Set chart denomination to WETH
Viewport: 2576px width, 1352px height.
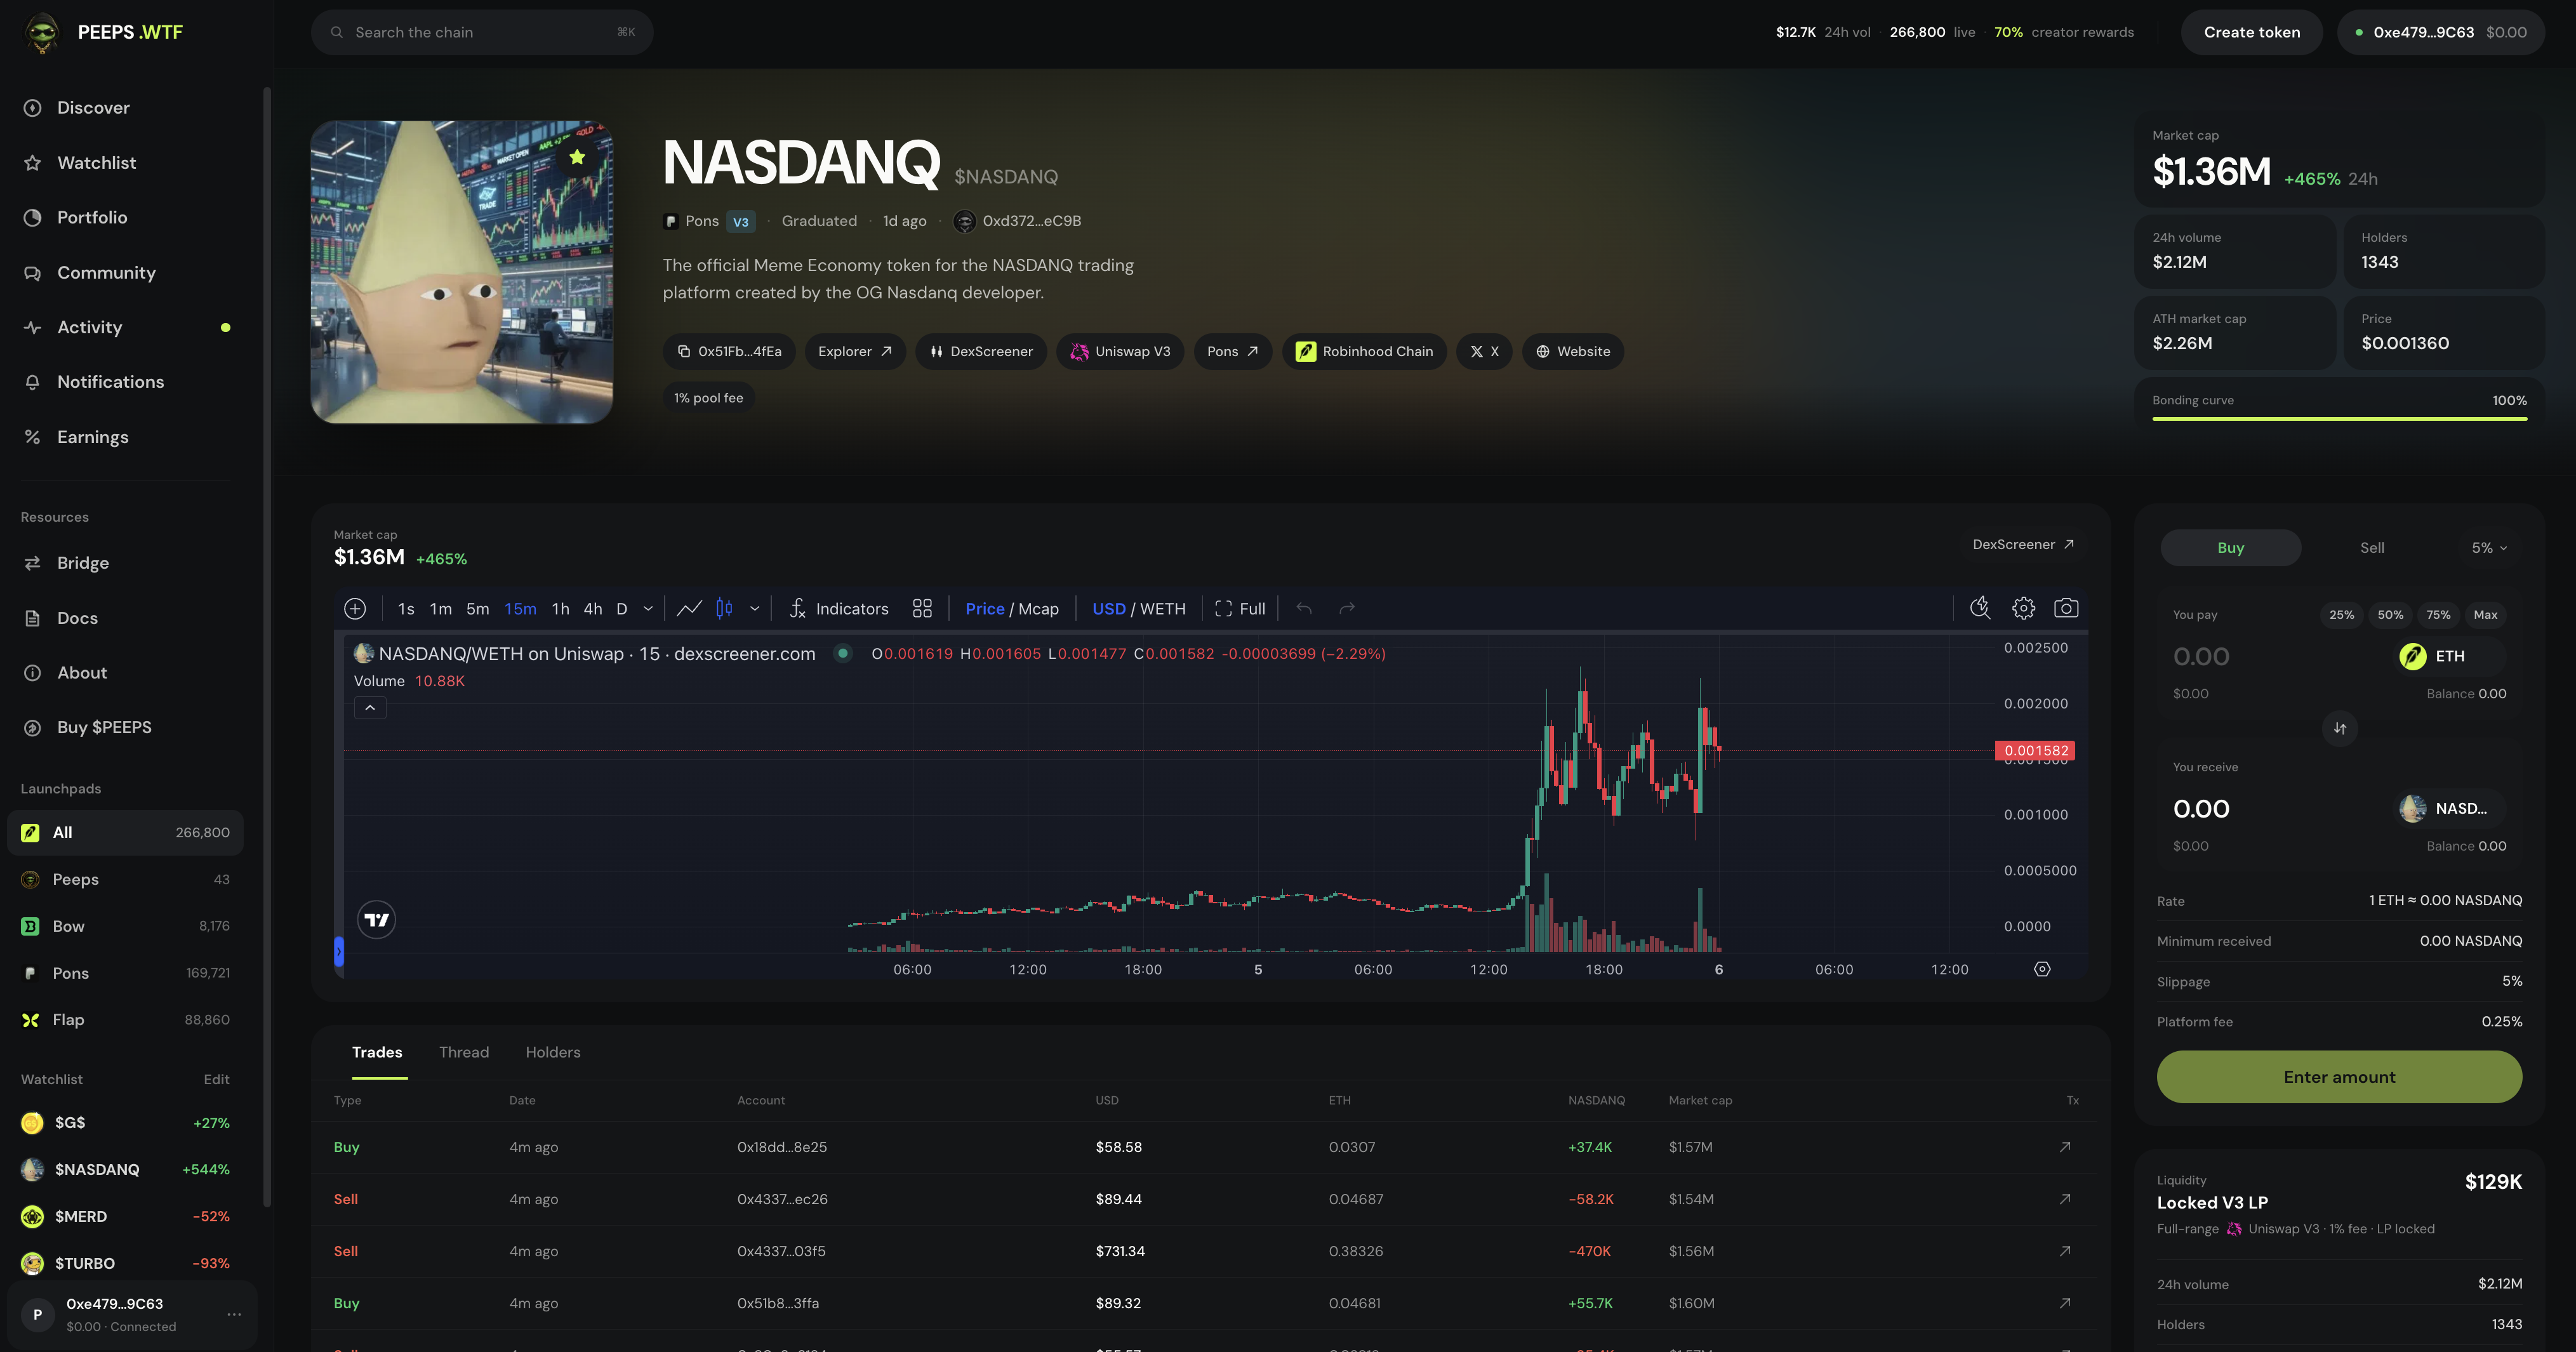click(1163, 609)
